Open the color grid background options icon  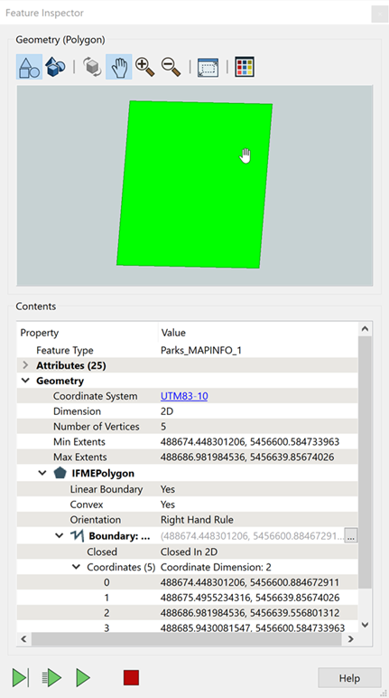point(245,67)
